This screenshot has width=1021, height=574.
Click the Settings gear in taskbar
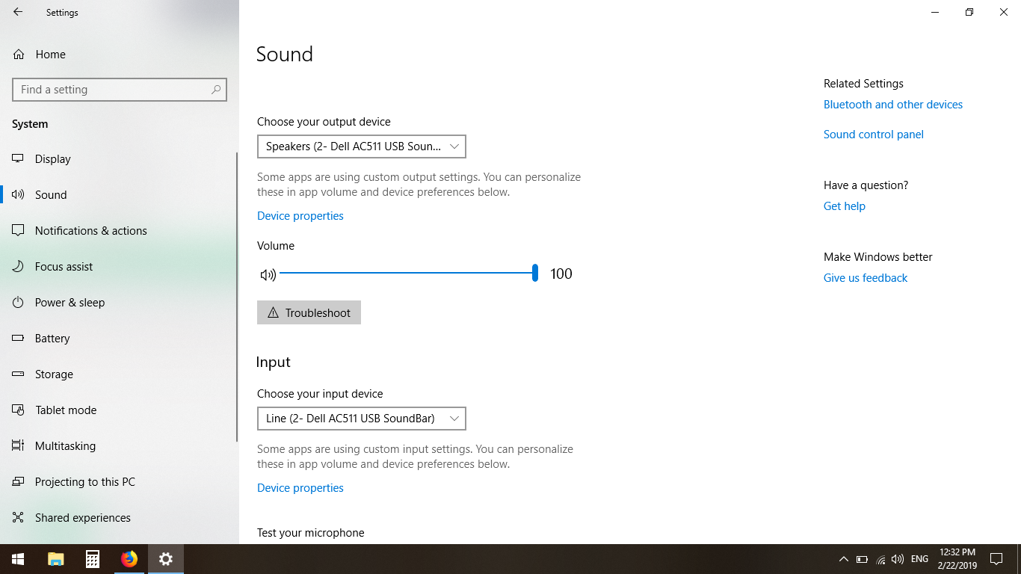coord(166,559)
